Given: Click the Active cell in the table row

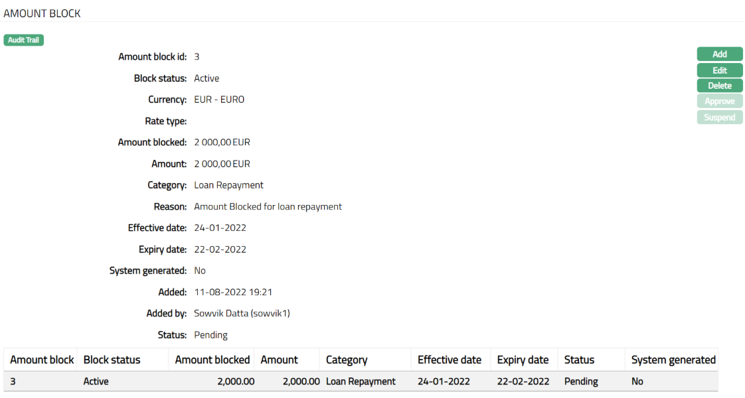Looking at the screenshot, I should 96,381.
